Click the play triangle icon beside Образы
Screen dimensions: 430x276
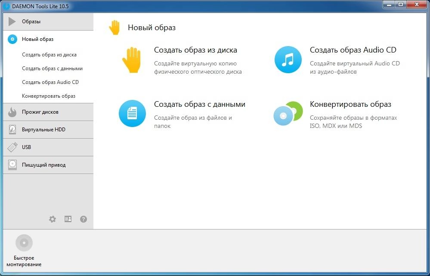[x=12, y=22]
